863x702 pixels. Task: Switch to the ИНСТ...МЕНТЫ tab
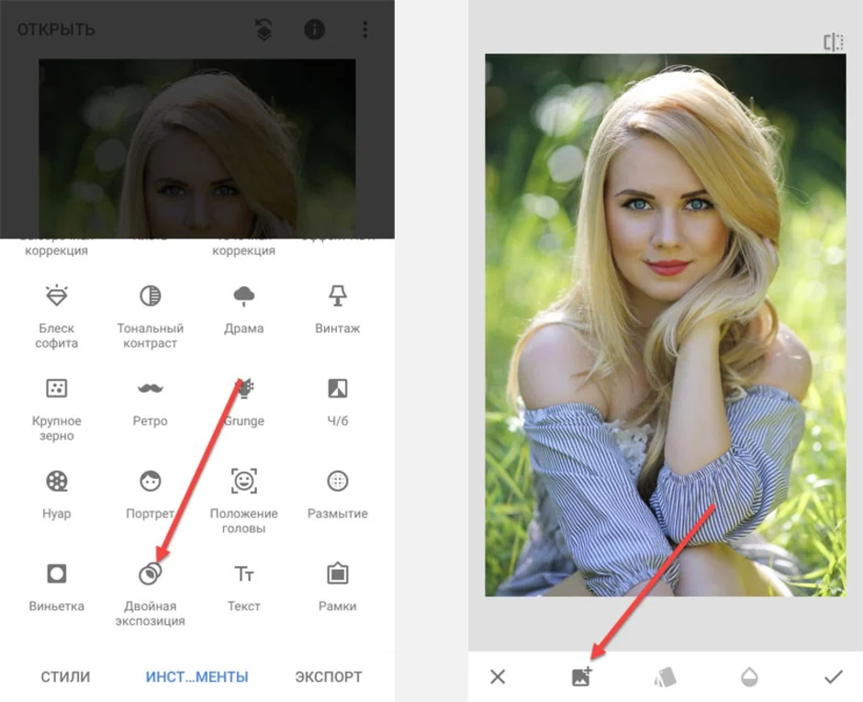[197, 676]
